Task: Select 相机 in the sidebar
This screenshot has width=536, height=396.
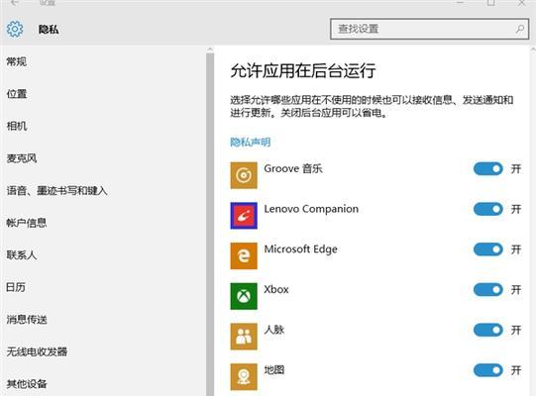Action: pyautogui.click(x=17, y=126)
